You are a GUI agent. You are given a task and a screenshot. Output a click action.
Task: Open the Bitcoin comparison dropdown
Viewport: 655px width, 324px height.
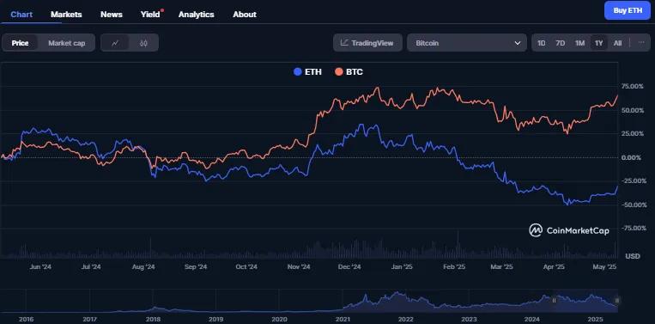(467, 43)
